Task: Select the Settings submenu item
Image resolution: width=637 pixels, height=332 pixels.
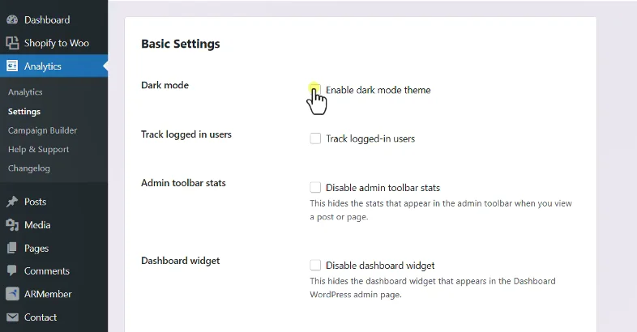Action: click(24, 112)
